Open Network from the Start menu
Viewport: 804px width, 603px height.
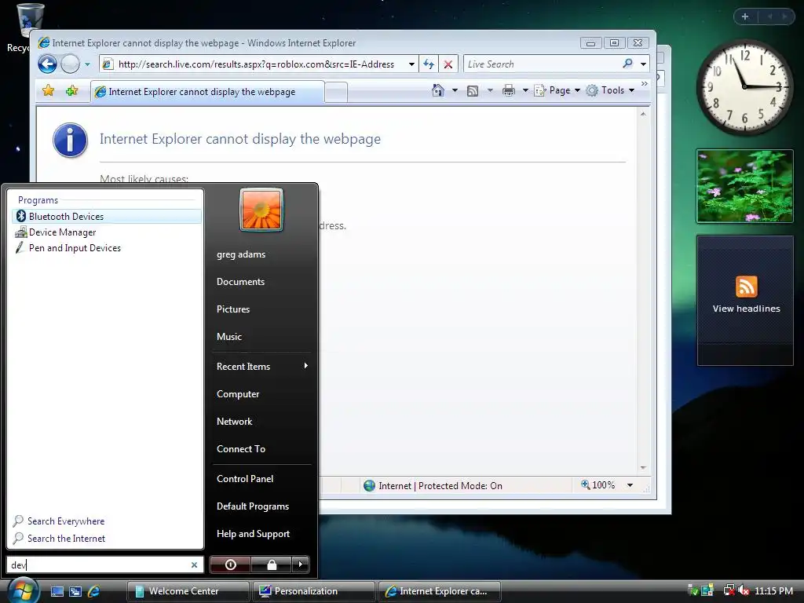tap(234, 422)
